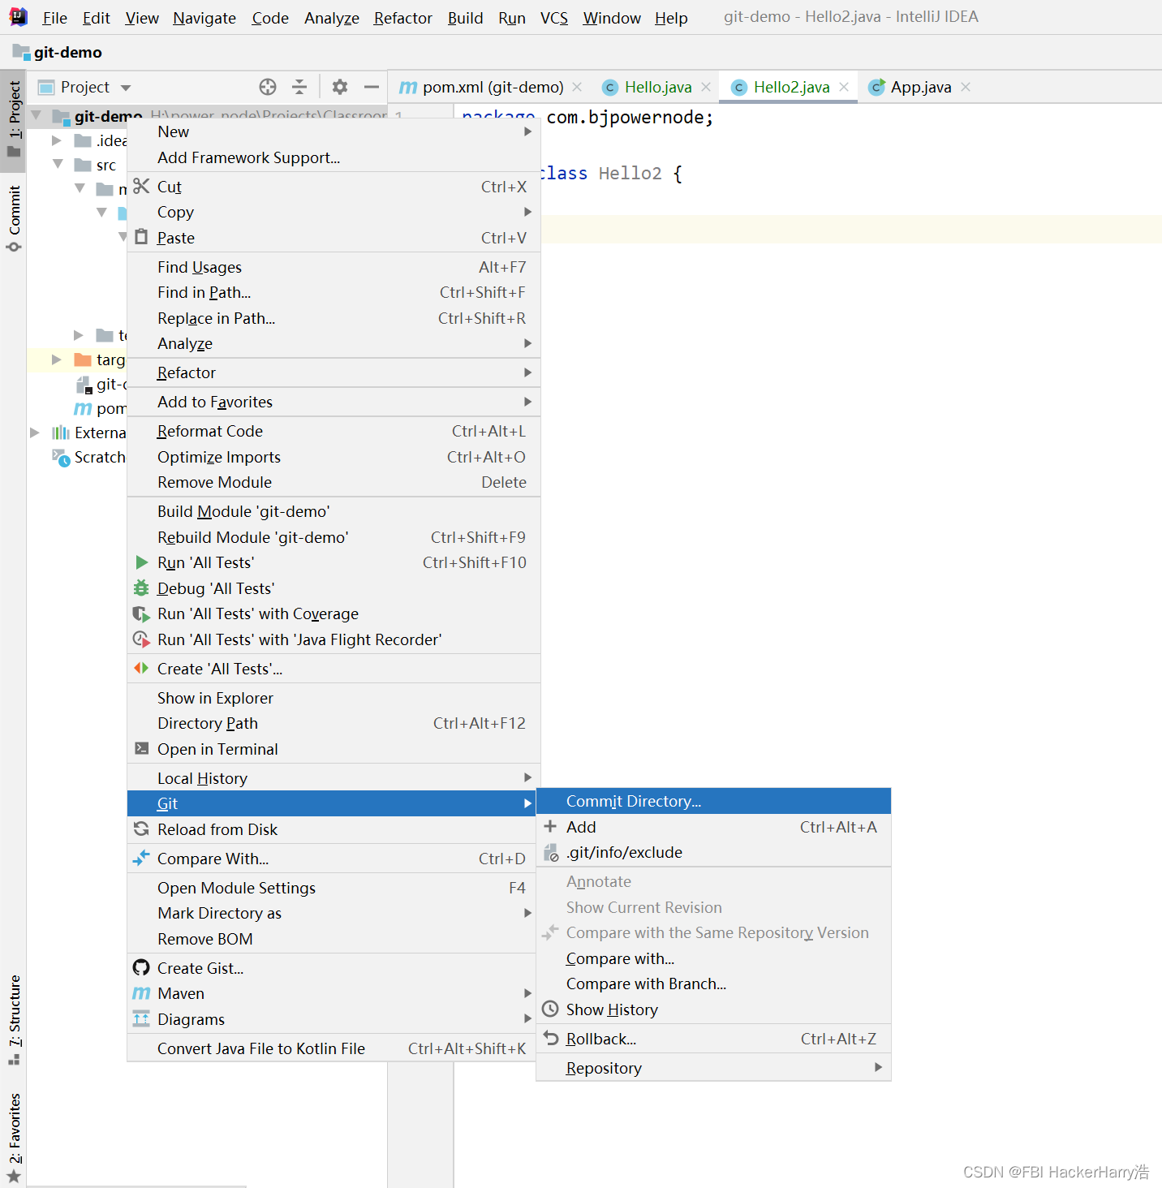
Task: Toggle the Project tool window sidebar button
Action: click(14, 120)
